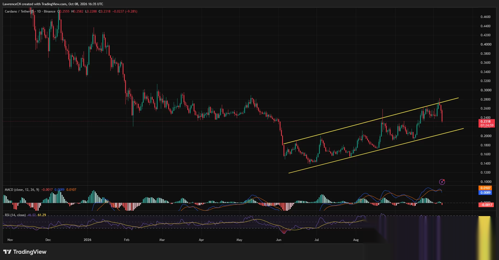Click the RSI (14, close) legend
499x260 pixels.
15,215
